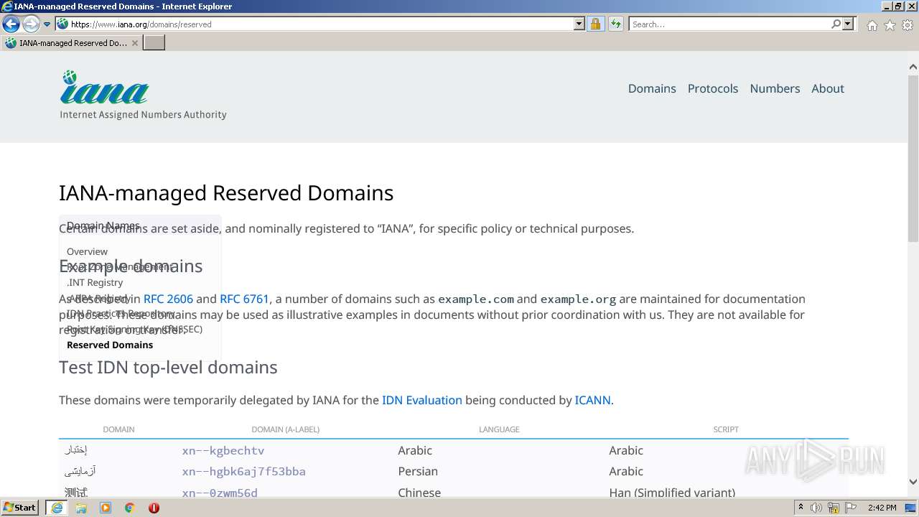The image size is (919, 517).
Task: Open the Windows Start menu
Action: (x=19, y=508)
